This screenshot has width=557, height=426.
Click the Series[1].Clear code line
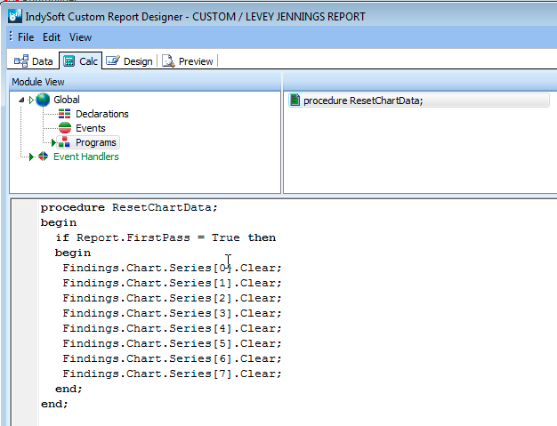[x=172, y=283]
